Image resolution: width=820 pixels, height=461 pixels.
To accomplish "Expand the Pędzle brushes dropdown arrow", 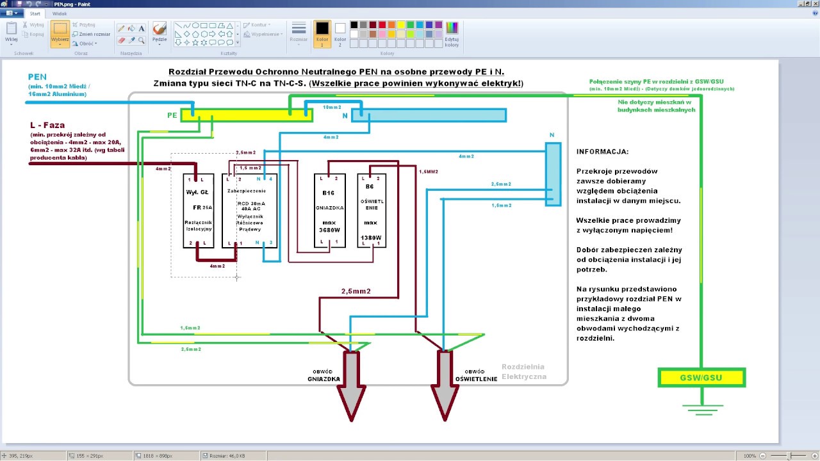I will [160, 44].
